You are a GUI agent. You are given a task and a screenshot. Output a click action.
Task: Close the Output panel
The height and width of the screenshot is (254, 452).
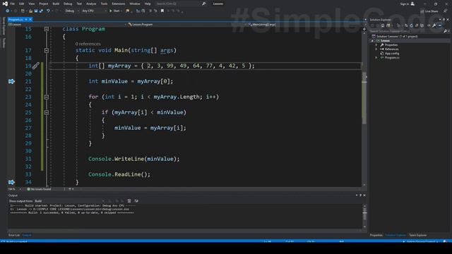364,195
